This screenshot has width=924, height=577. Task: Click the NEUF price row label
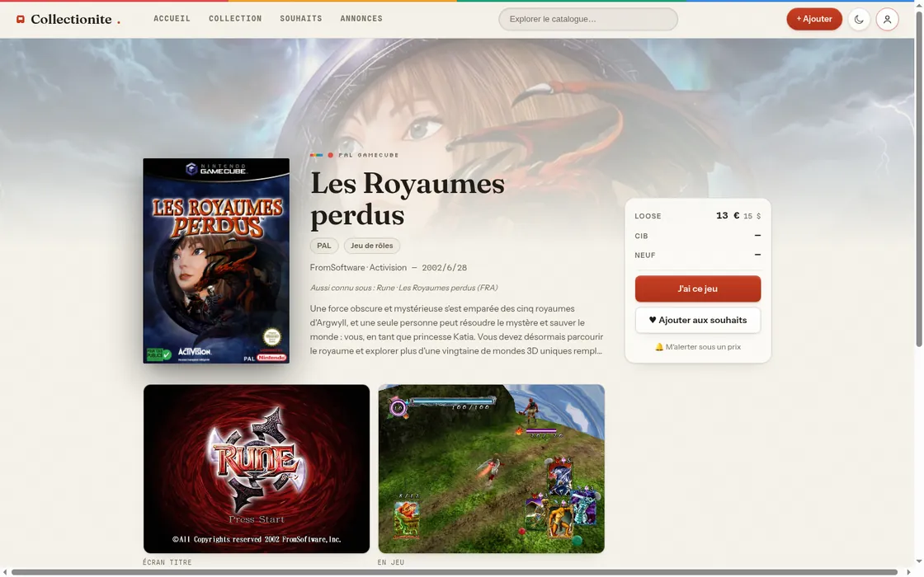click(x=644, y=256)
